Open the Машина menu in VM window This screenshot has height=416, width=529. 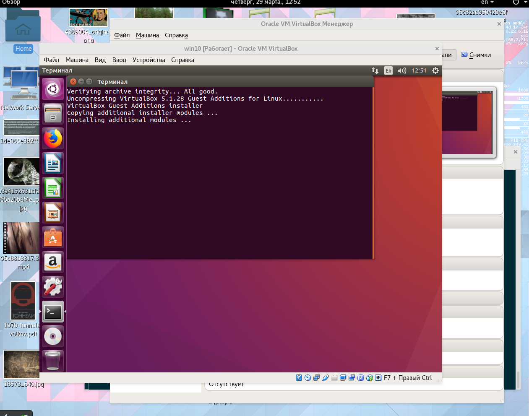point(77,60)
